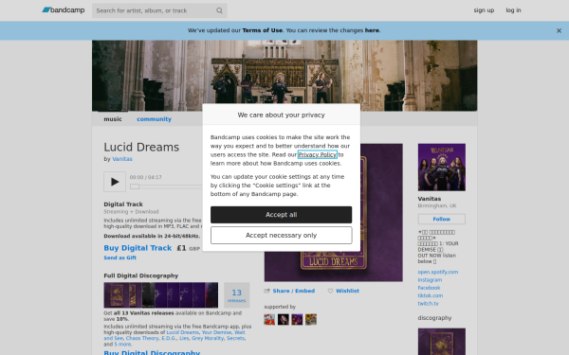Click the Lucid Dreams link in discography text
The width and height of the screenshot is (569, 355).
tap(182, 332)
